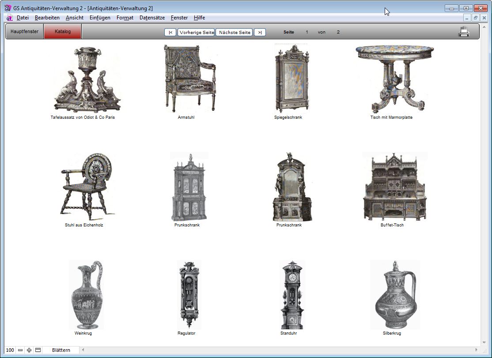This screenshot has width=492, height=358.
Task: Select the Tisch mit Marmorplatte image
Action: [391, 79]
